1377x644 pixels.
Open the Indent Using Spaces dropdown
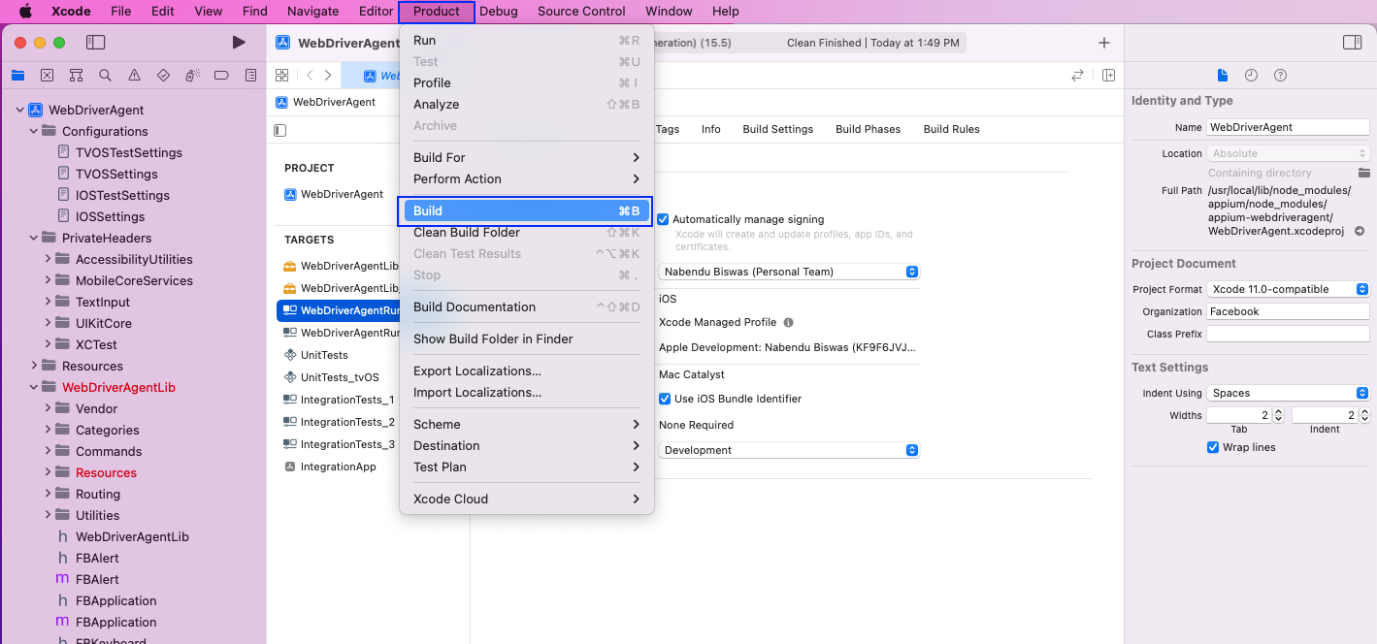[1288, 393]
